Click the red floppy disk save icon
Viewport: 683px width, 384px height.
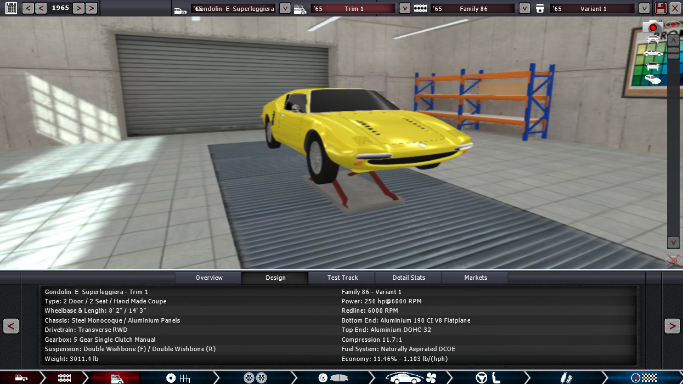point(661,8)
